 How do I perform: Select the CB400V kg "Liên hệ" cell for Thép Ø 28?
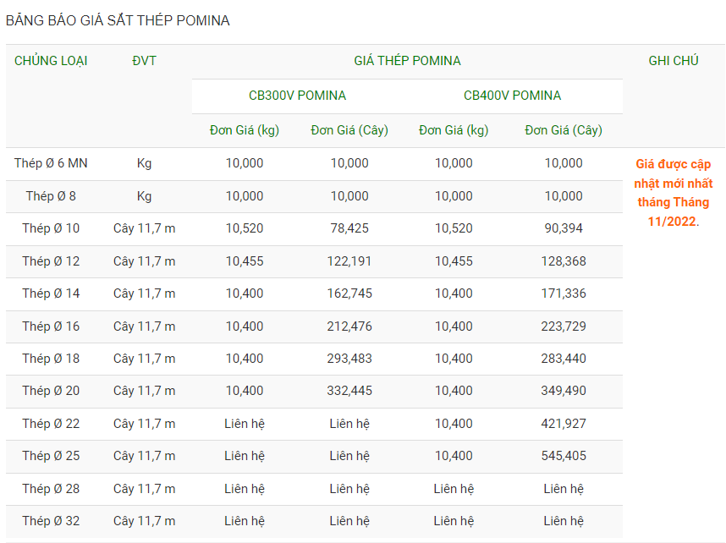click(454, 490)
